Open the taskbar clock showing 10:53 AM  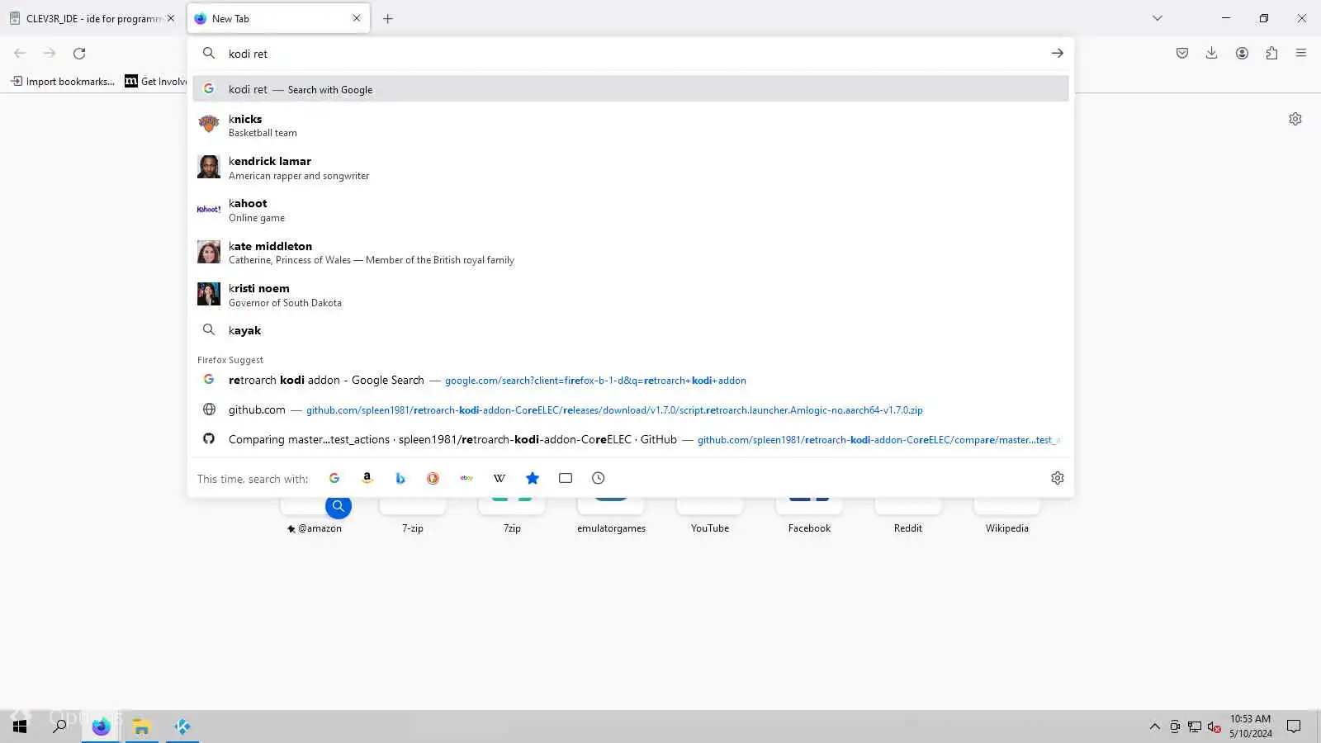click(1250, 726)
